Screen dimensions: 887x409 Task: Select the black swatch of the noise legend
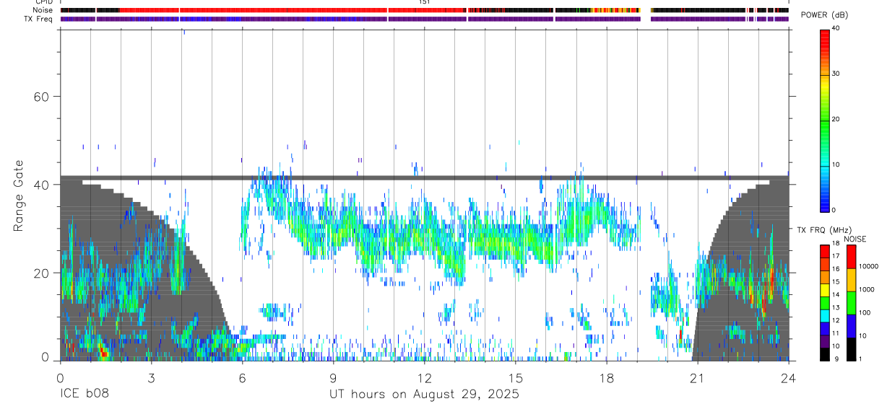click(851, 349)
